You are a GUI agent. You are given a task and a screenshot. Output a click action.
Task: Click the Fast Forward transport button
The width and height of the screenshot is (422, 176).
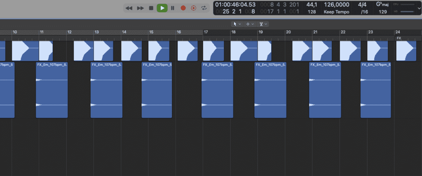click(x=140, y=8)
